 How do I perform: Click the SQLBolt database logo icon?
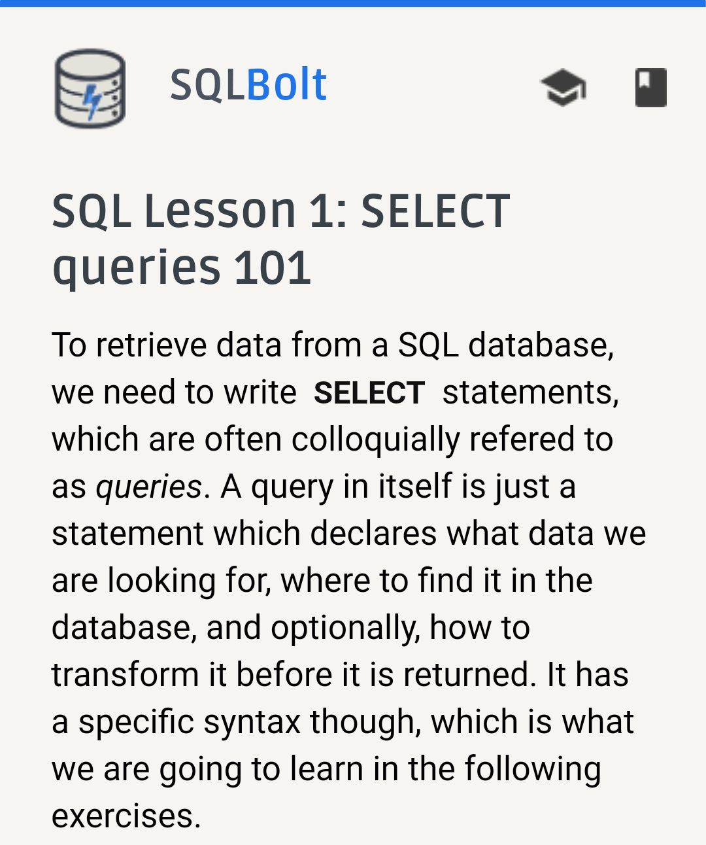coord(90,88)
